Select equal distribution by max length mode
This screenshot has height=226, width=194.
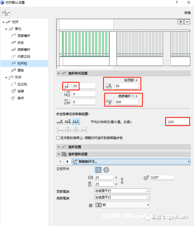[x=76, y=122]
